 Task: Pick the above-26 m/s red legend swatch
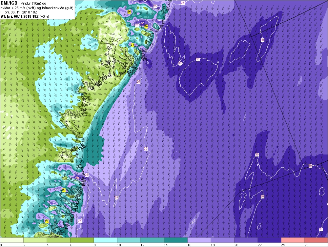point(316,240)
